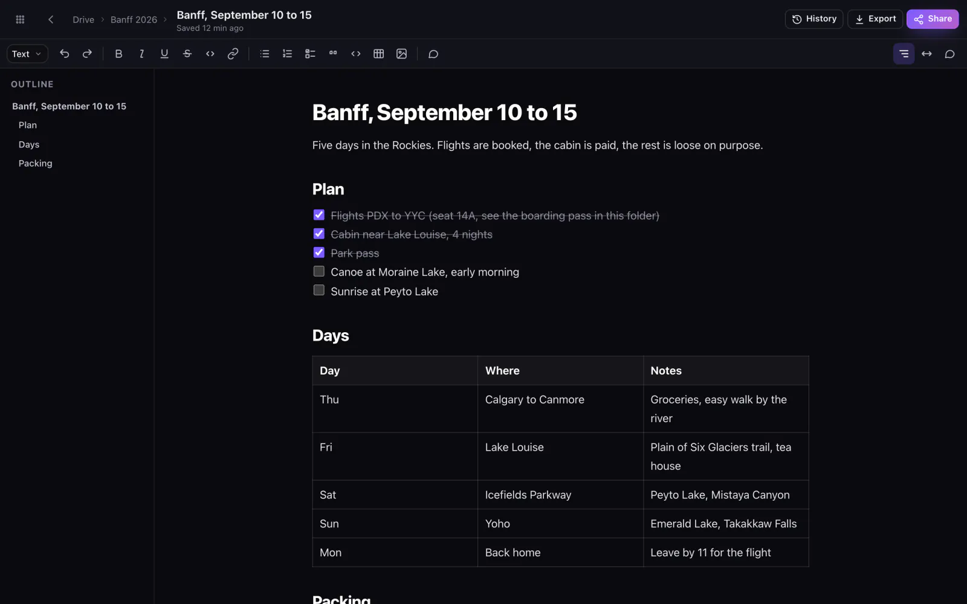Open the apps grid menu
This screenshot has width=967, height=604.
click(20, 19)
